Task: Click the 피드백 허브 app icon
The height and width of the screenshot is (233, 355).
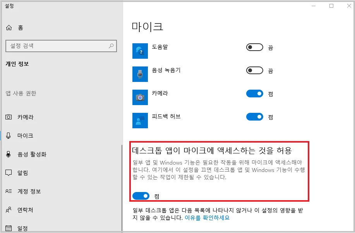Action: point(140,120)
